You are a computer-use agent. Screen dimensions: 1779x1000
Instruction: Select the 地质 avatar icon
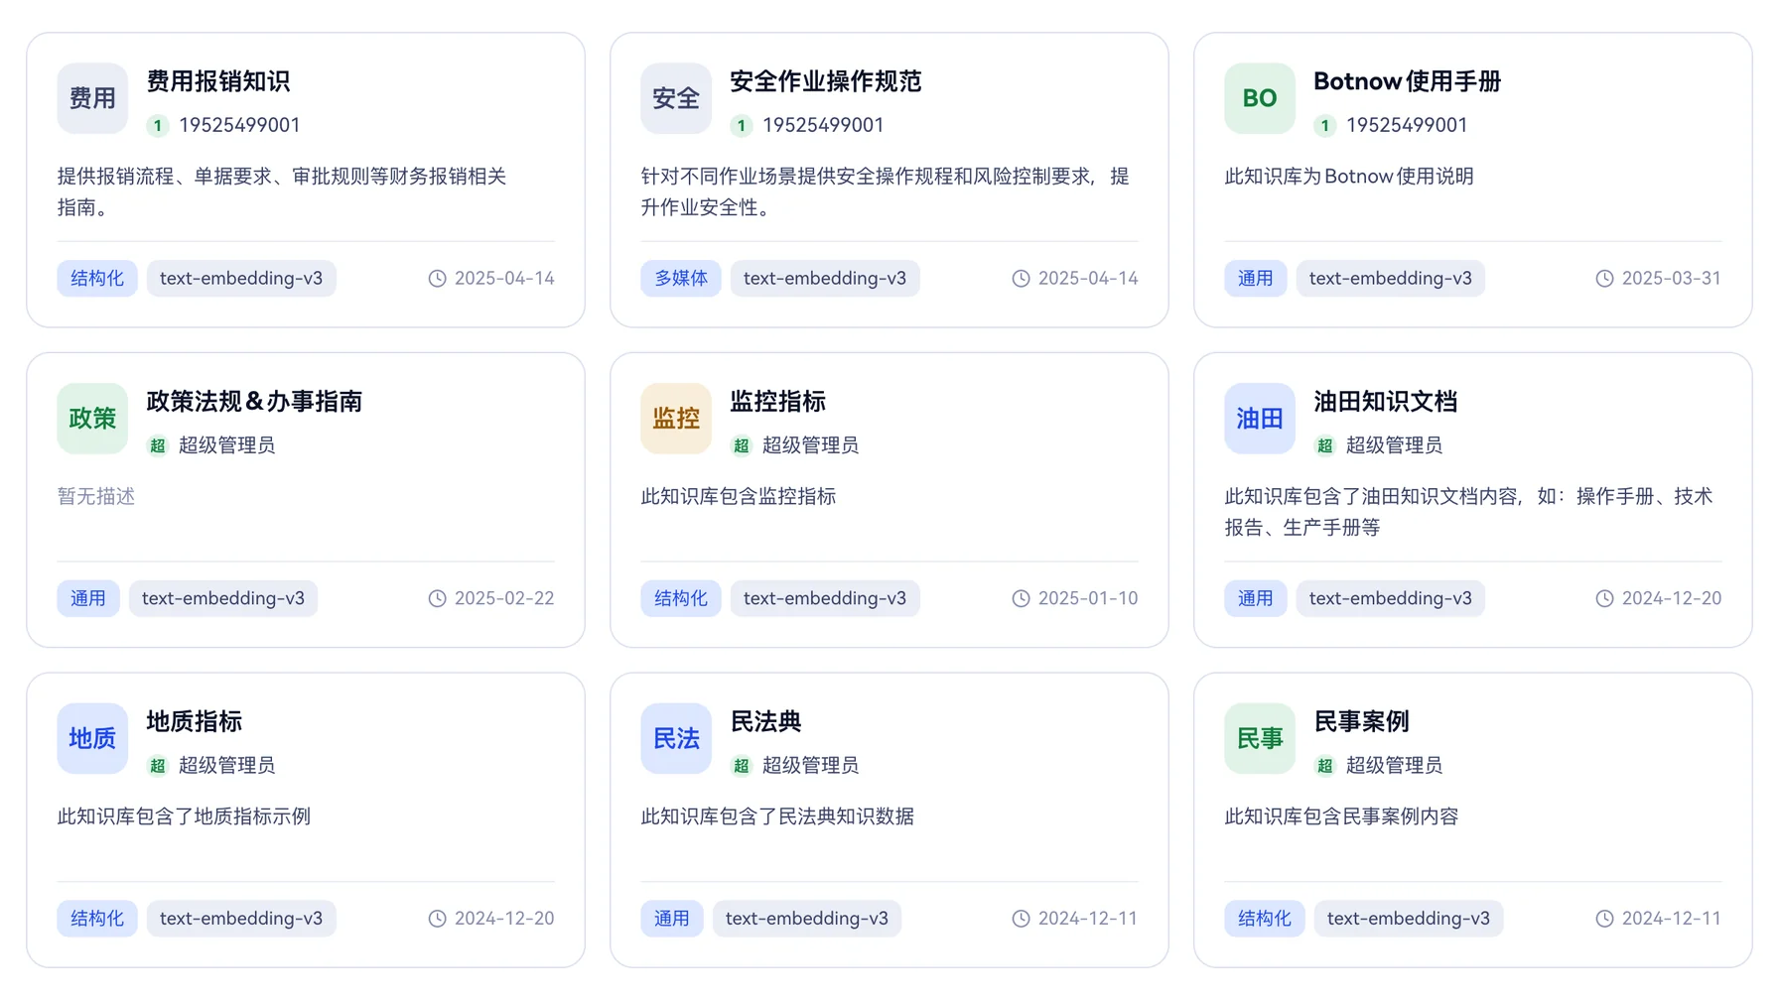coord(92,739)
